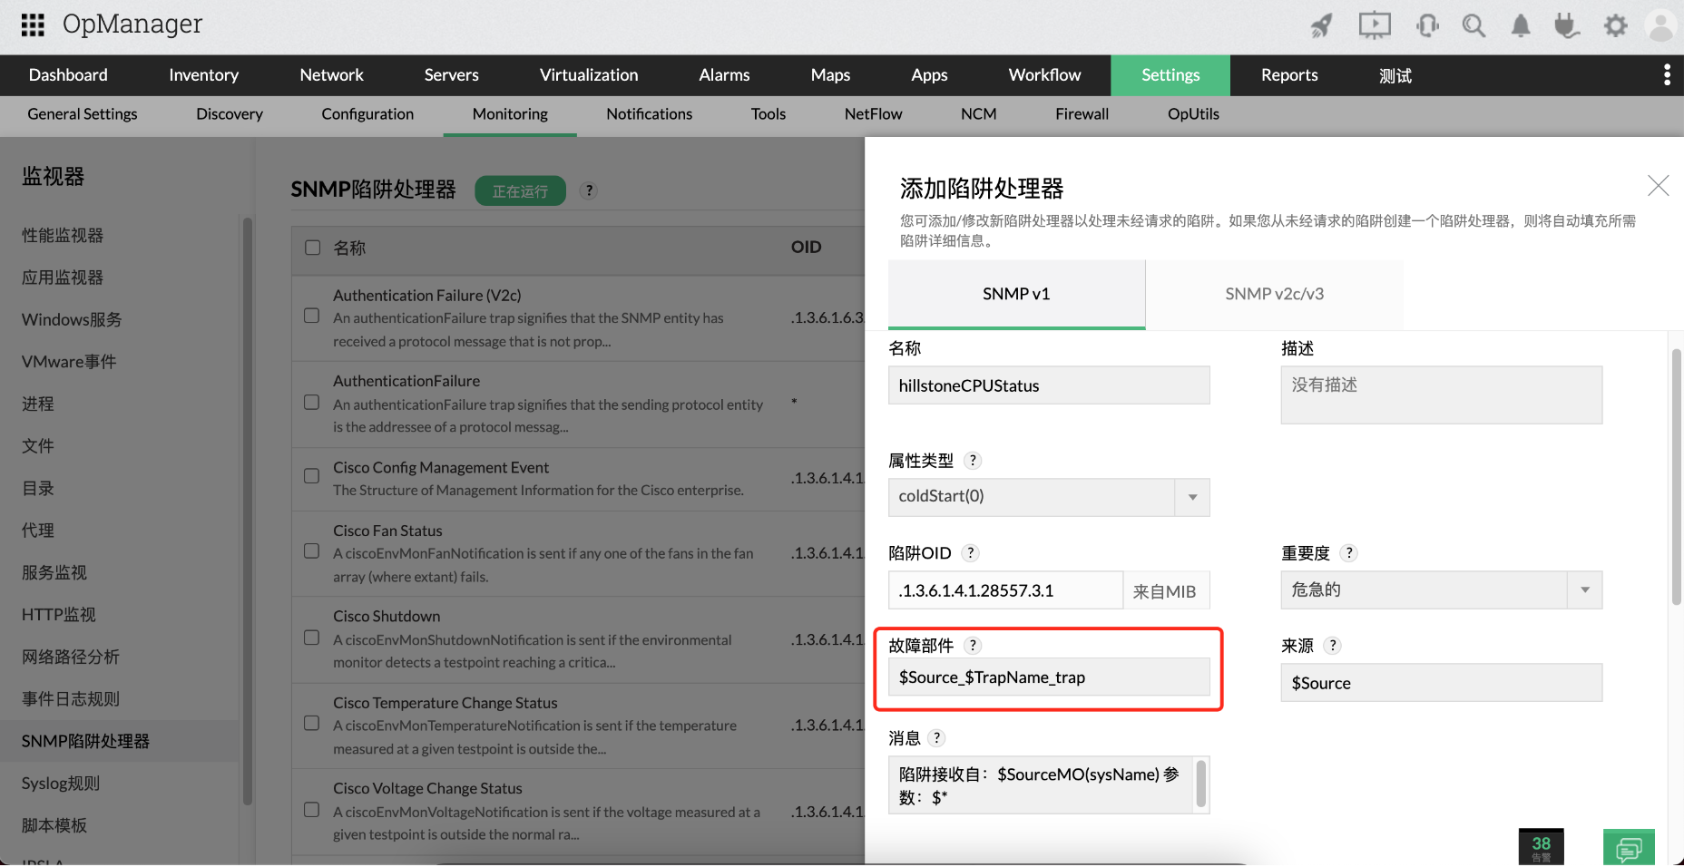Open the user profile avatar

click(x=1660, y=25)
